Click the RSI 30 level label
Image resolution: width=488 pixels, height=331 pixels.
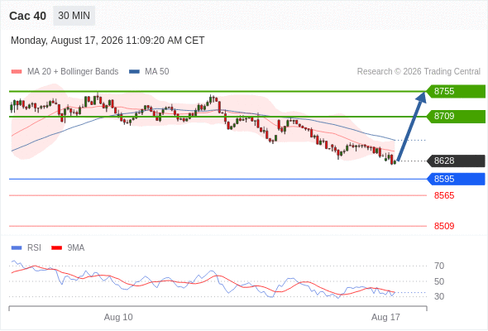[x=439, y=296]
